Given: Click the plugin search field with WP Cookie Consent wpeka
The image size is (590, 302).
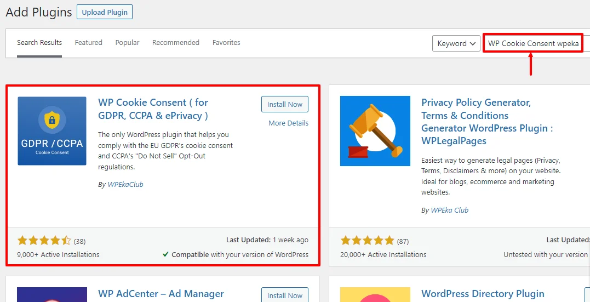Looking at the screenshot, I should click(533, 43).
